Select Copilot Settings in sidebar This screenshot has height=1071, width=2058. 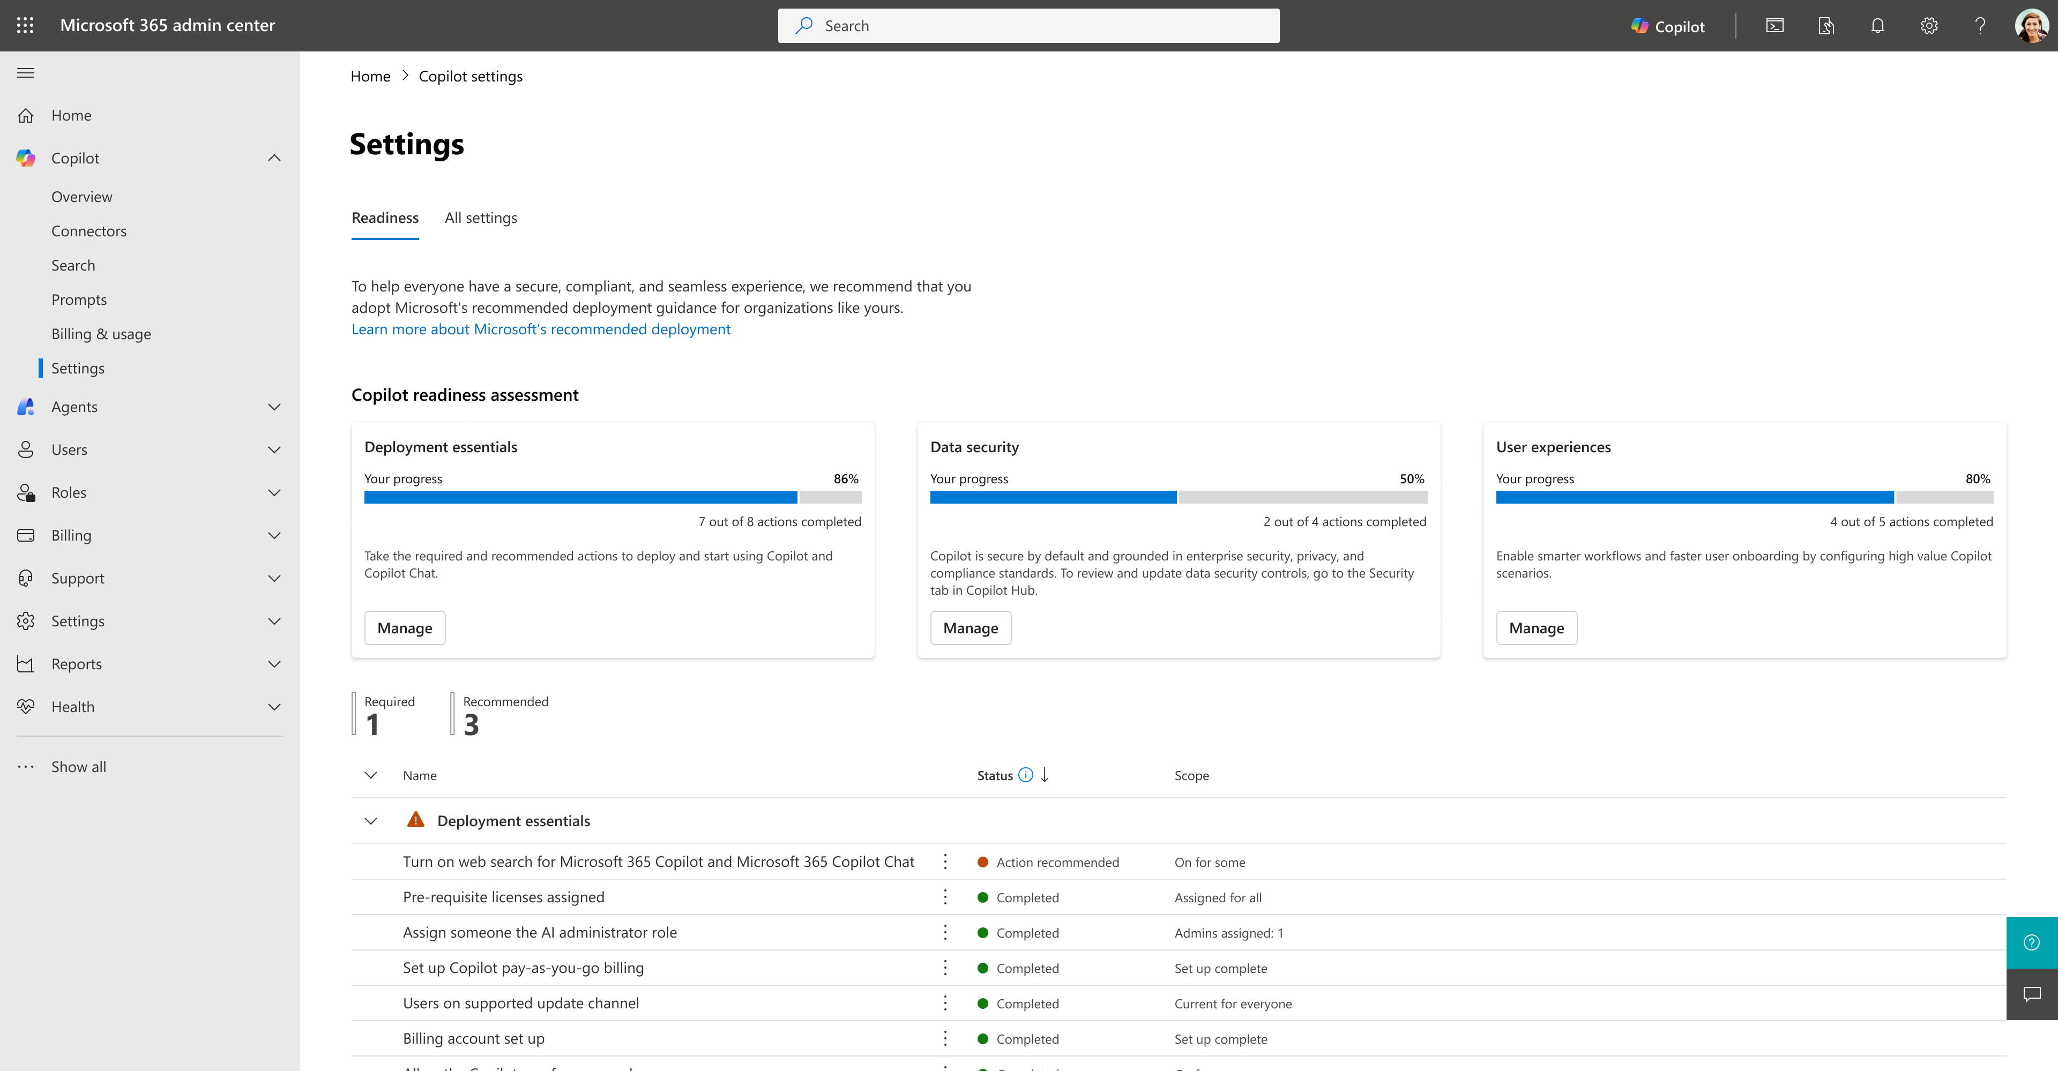(78, 368)
